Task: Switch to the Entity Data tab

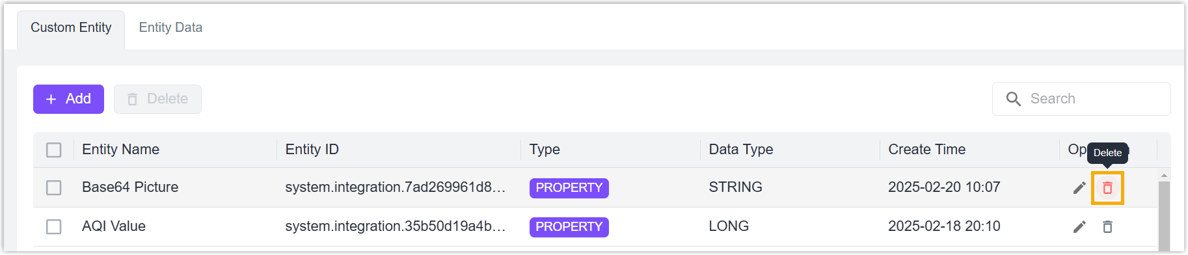Action: click(x=170, y=27)
